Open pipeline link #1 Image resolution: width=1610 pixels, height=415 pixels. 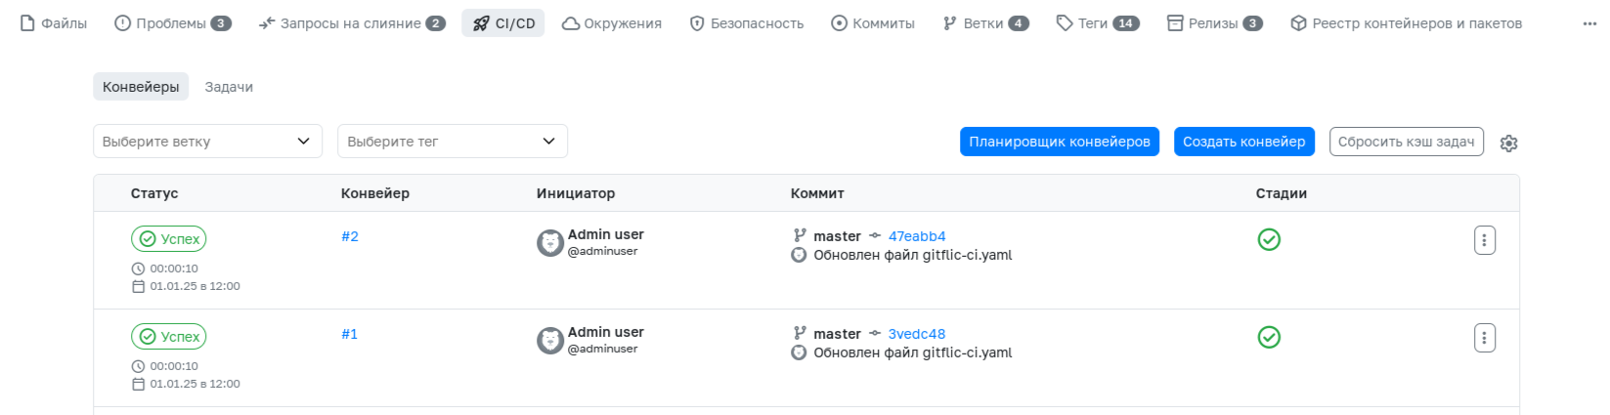point(350,334)
